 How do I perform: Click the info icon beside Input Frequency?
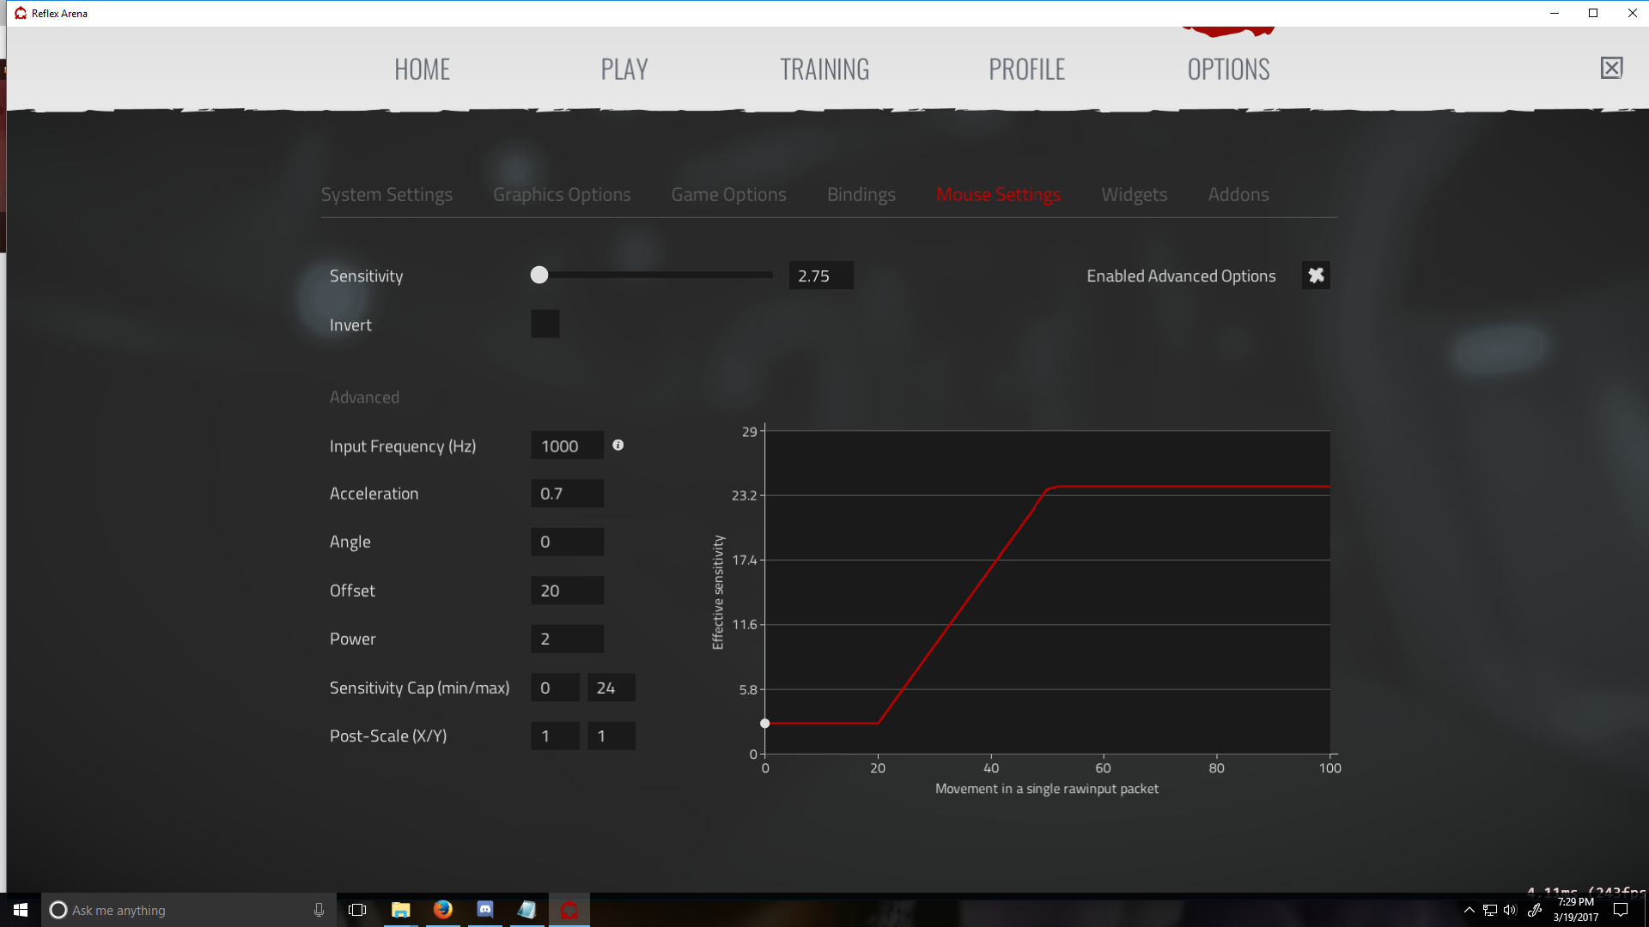point(618,445)
